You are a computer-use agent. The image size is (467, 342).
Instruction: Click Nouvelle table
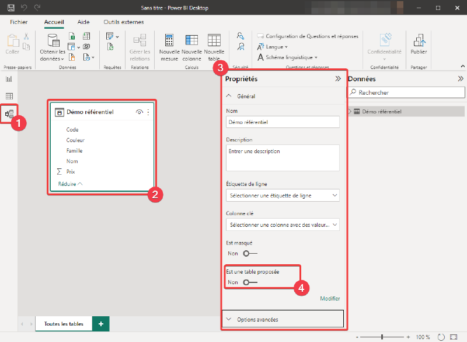pos(214,48)
